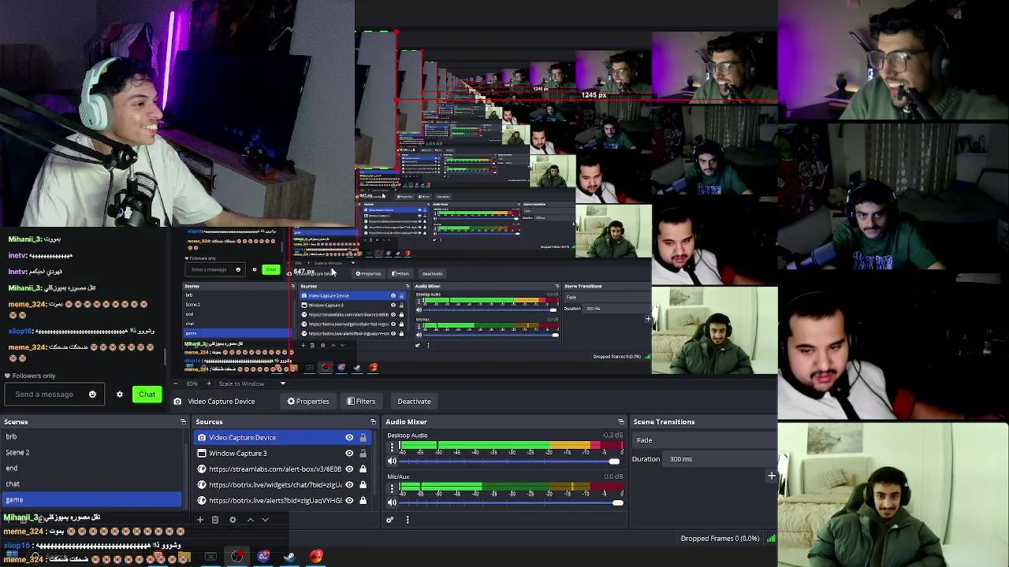The image size is (1009, 567).
Task: Switch to Scene 2
Action: (91, 452)
